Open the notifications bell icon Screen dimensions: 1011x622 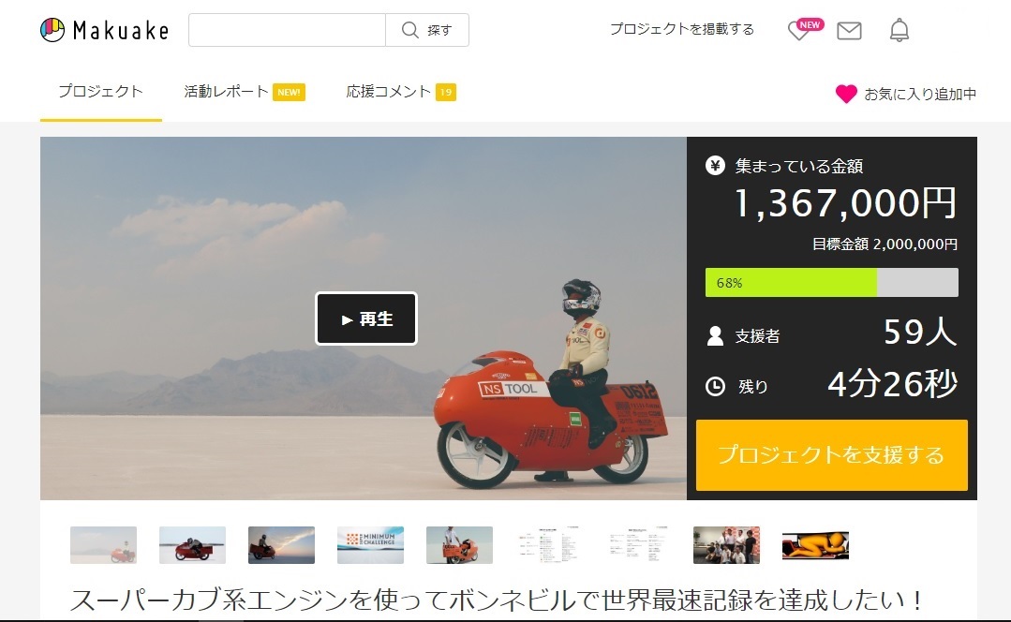(x=899, y=31)
